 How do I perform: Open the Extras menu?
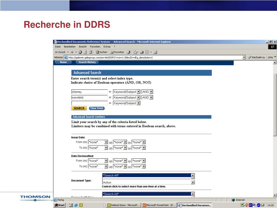tap(107, 47)
